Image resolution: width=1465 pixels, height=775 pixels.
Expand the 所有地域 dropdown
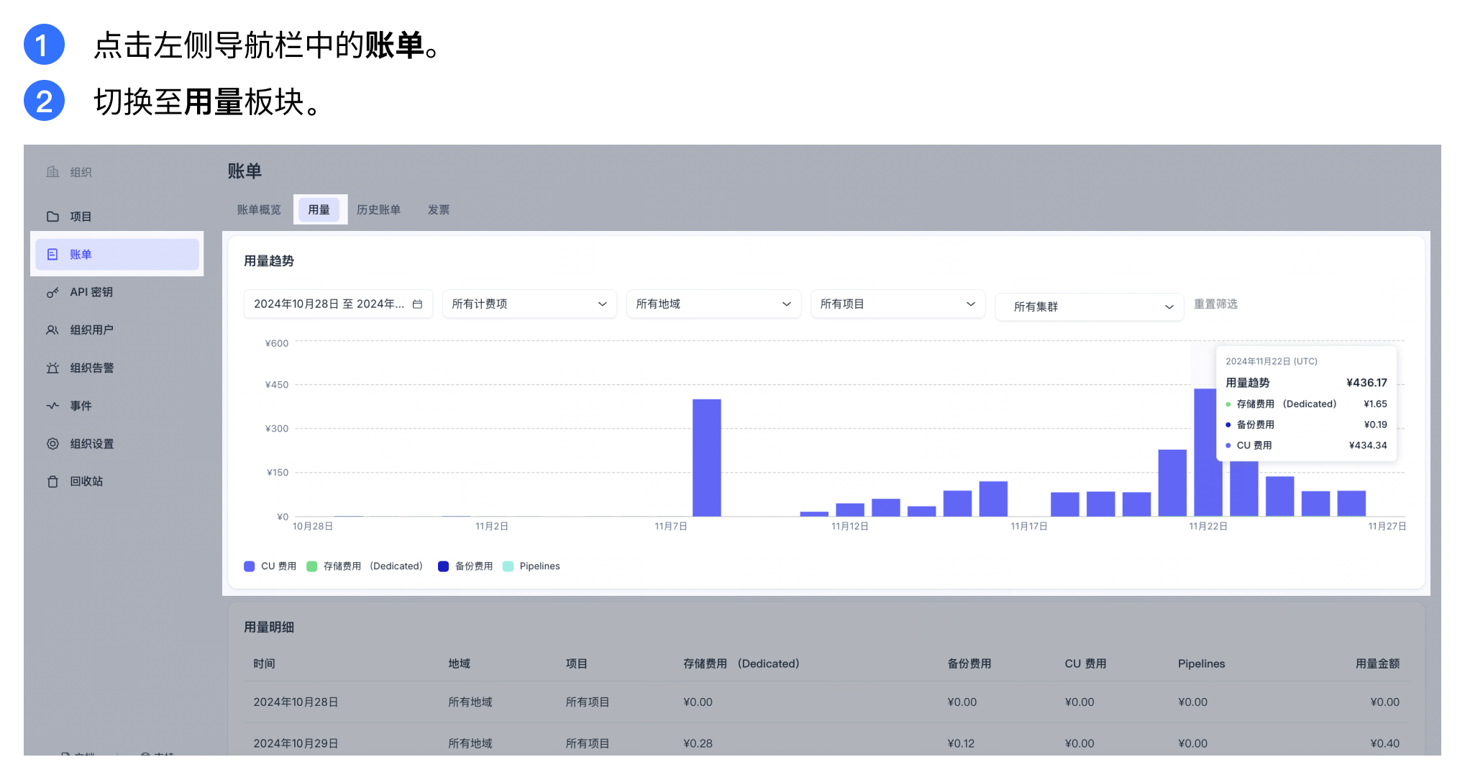pos(713,304)
